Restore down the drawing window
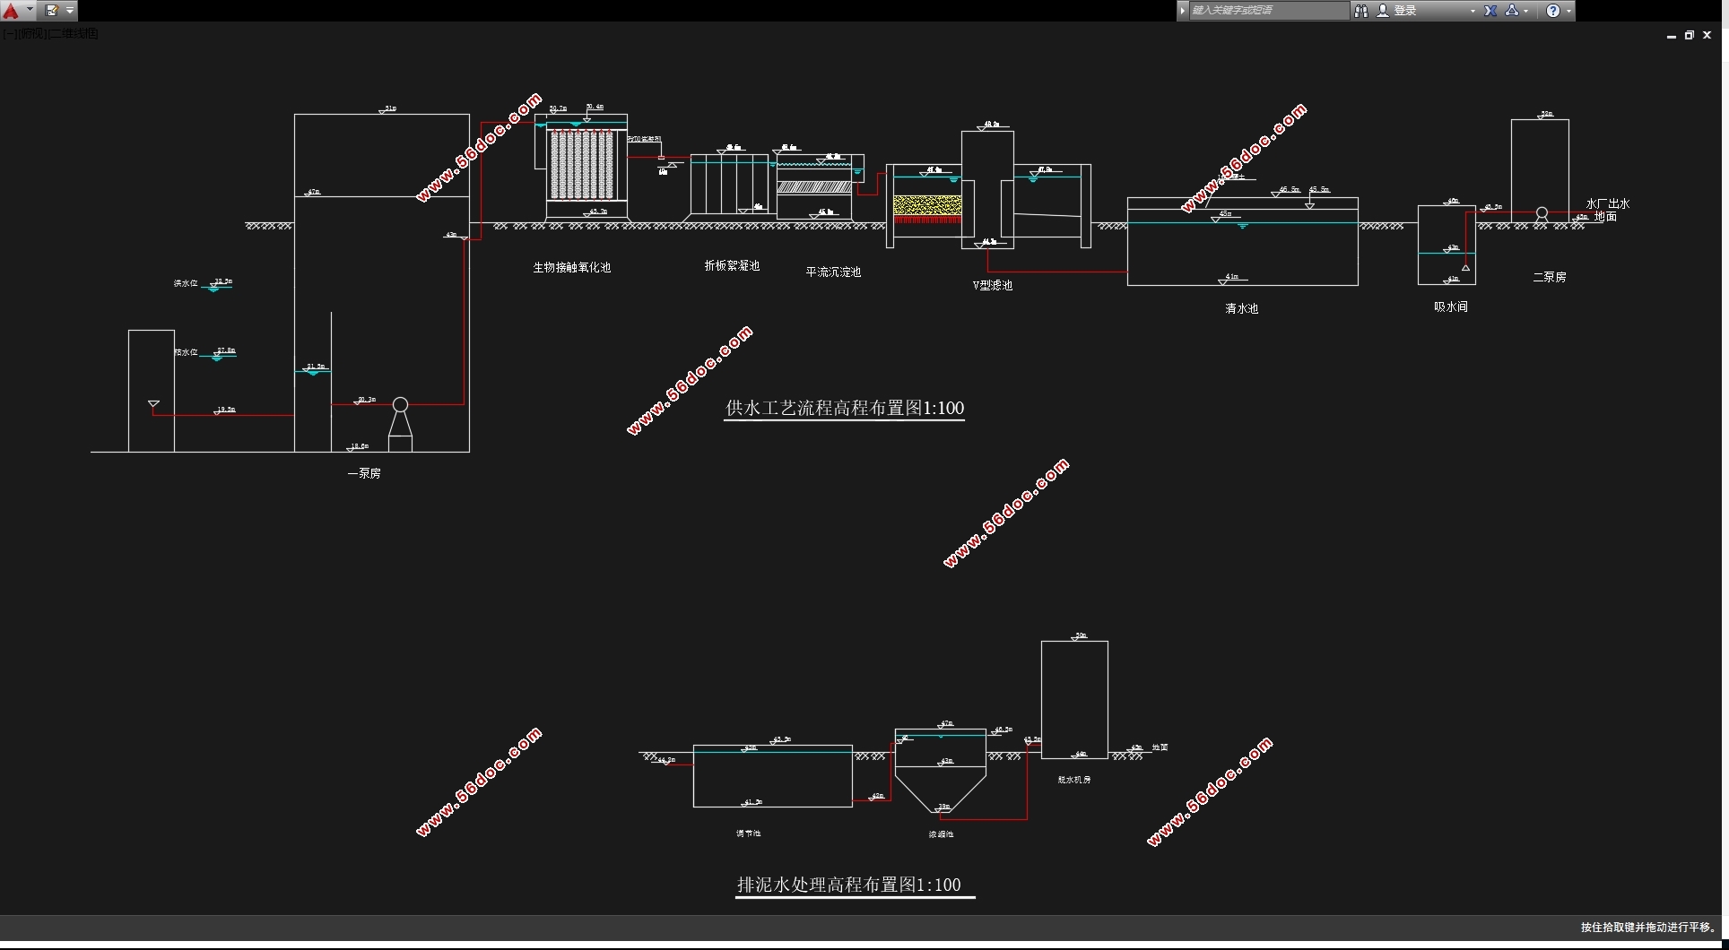This screenshot has height=950, width=1729. click(1689, 36)
